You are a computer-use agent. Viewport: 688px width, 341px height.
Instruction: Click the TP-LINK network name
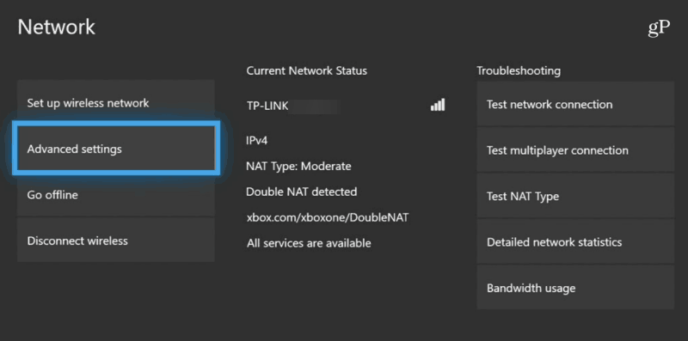click(267, 106)
